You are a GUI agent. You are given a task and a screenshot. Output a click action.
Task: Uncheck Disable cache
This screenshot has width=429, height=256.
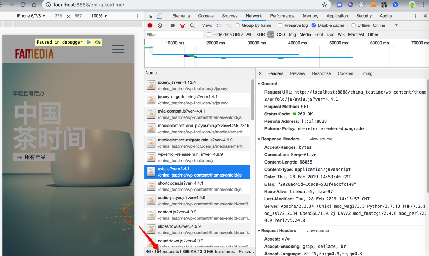[x=314, y=25]
